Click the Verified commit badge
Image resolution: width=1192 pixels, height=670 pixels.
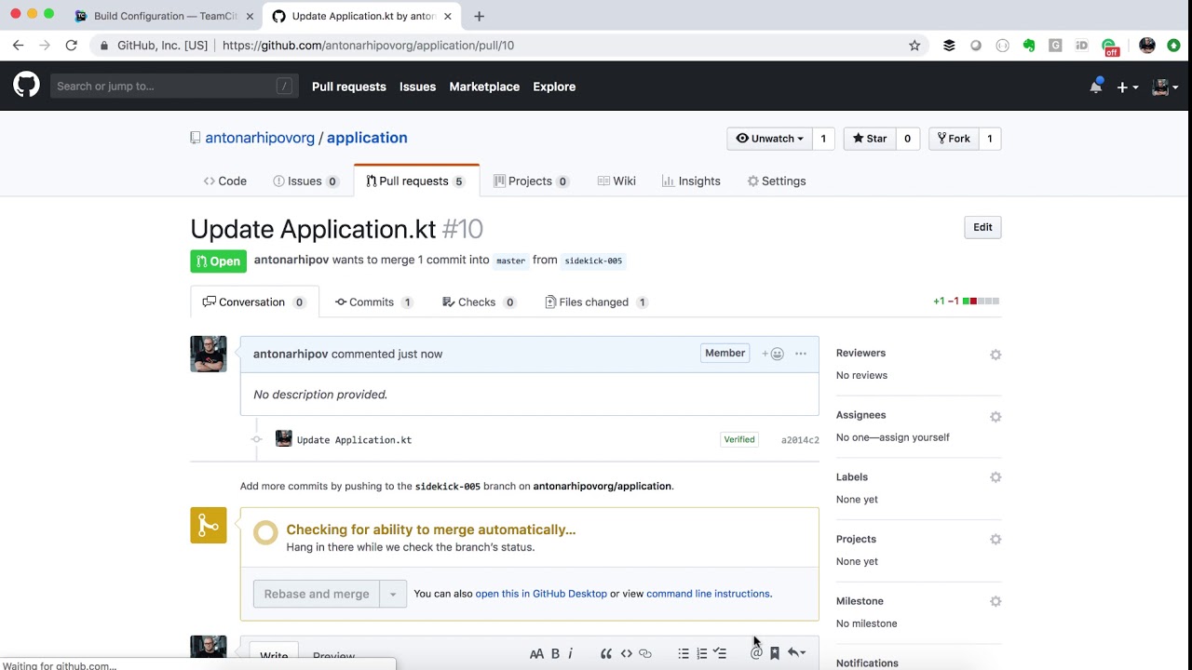point(739,439)
